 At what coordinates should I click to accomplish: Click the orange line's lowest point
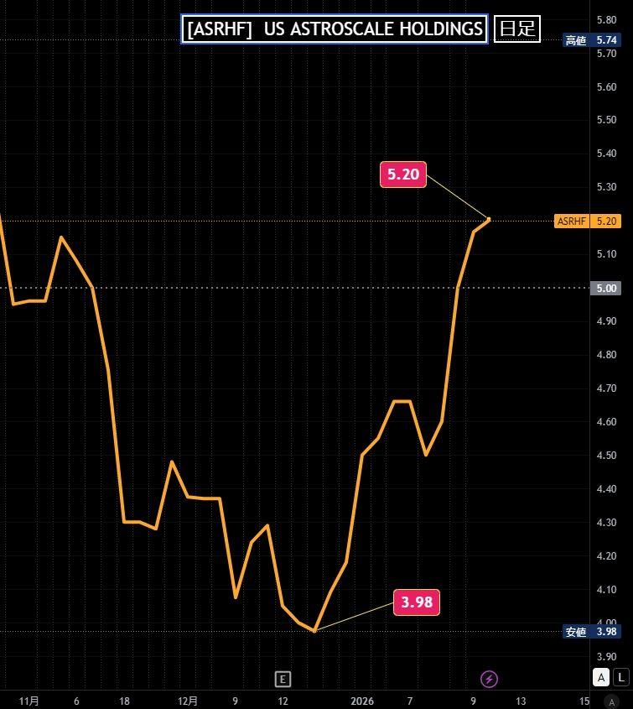[x=314, y=630]
